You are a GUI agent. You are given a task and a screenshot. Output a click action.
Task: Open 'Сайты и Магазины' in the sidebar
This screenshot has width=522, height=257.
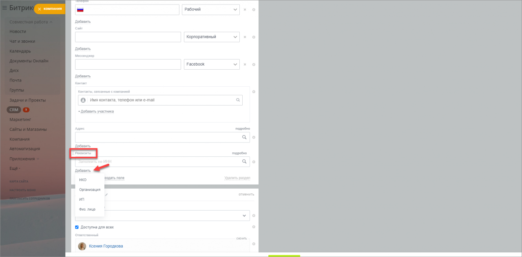click(28, 129)
